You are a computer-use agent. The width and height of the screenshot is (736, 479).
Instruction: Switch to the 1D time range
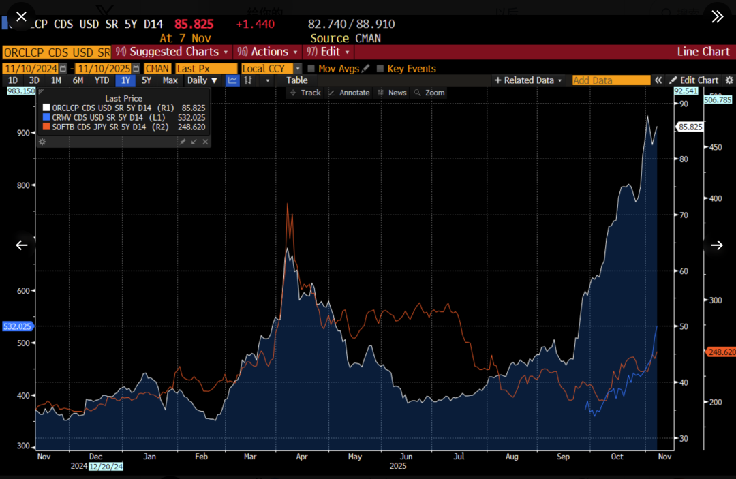13,80
